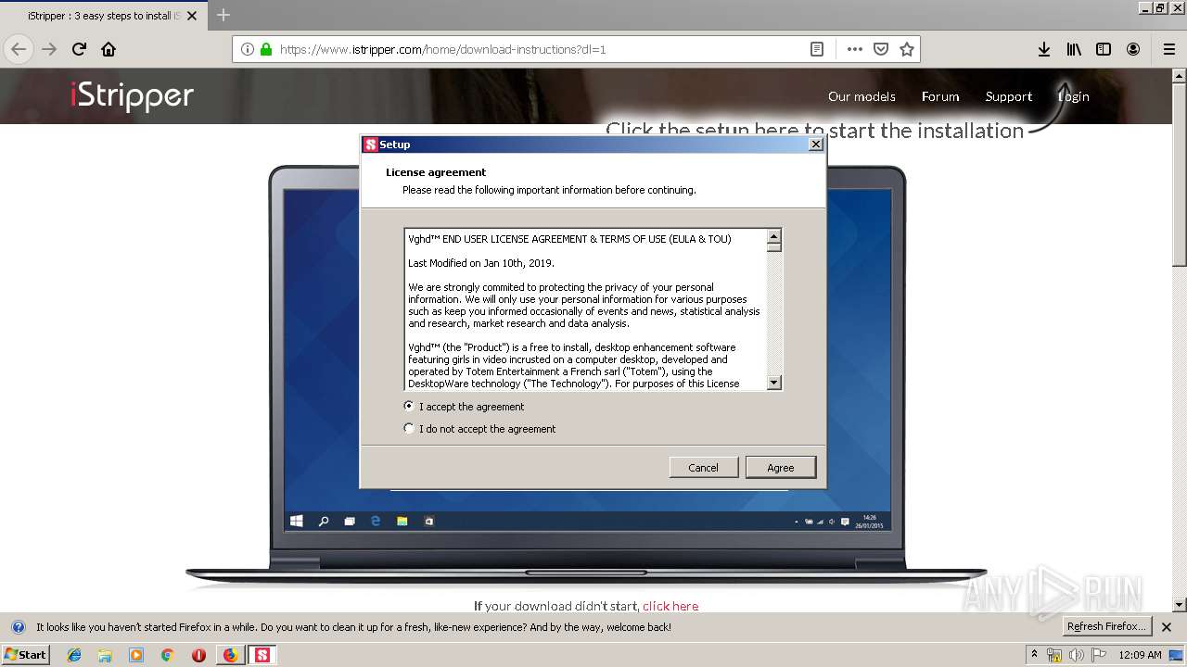
Task: Click the Action Center flag tray icon
Action: coord(1099,655)
